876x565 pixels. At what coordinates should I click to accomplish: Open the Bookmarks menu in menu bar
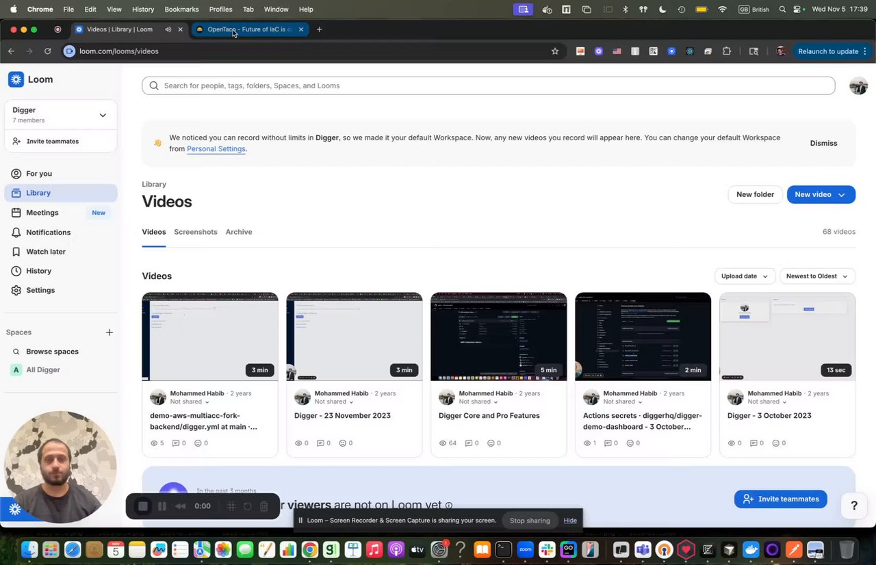[x=181, y=9]
